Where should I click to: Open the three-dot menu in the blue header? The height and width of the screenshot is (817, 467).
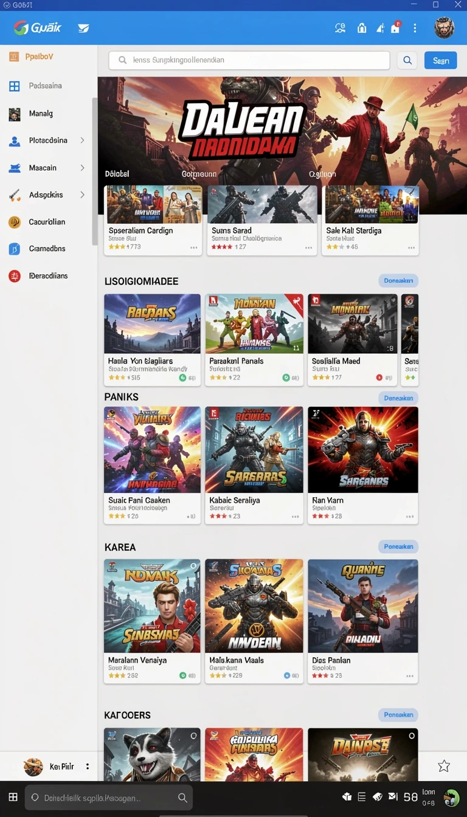(x=415, y=28)
